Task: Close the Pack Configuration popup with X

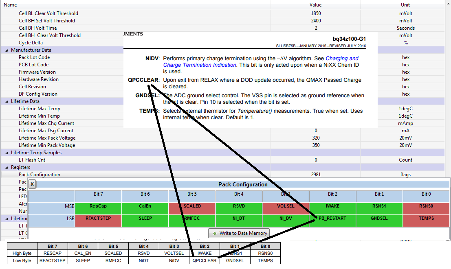Action: click(32, 184)
